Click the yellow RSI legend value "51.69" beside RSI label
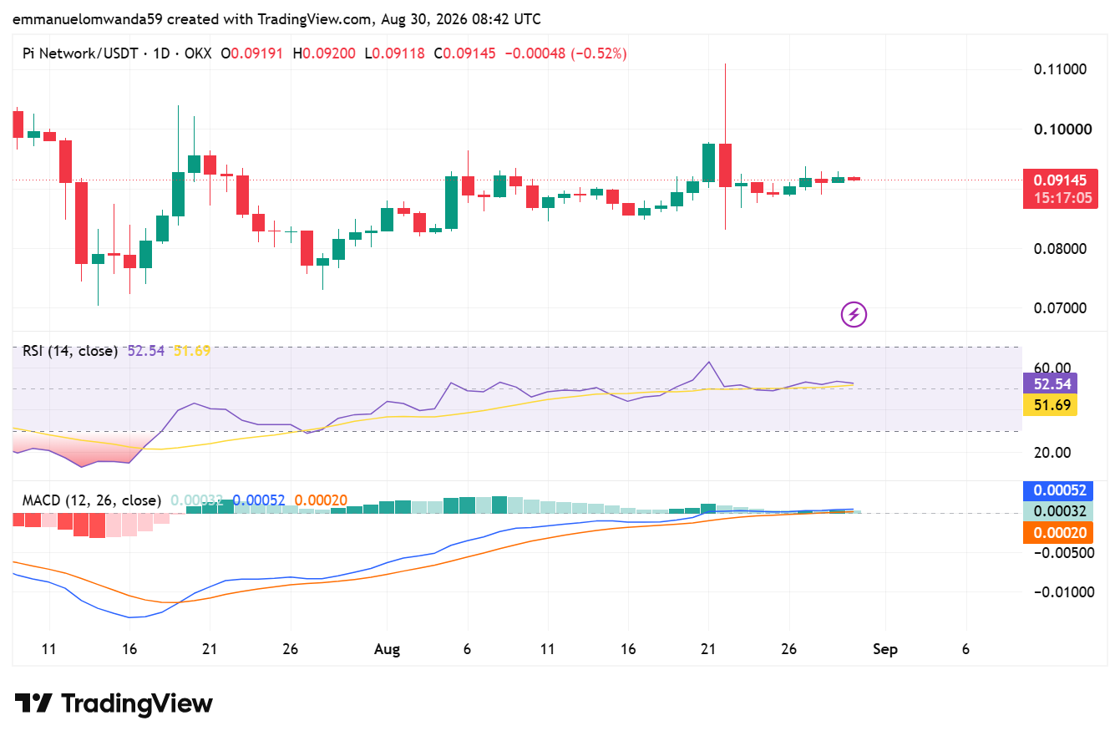Image resolution: width=1120 pixels, height=741 pixels. click(192, 351)
